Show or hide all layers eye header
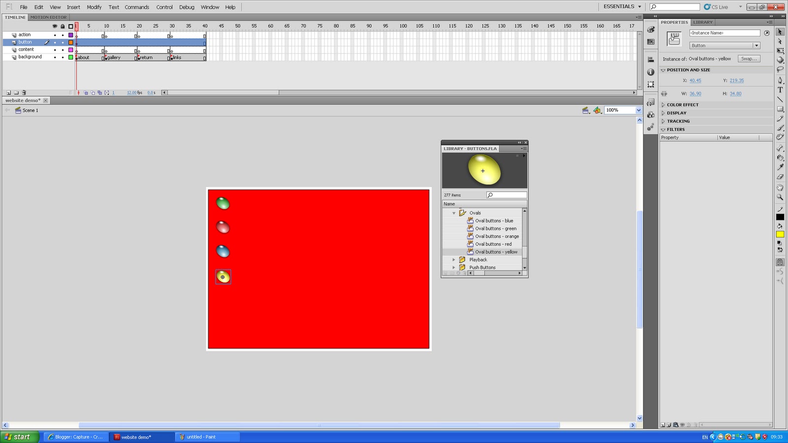 55,26
